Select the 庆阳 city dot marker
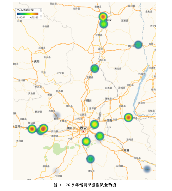This screenshot has width=172, height=191. pos(33,61)
